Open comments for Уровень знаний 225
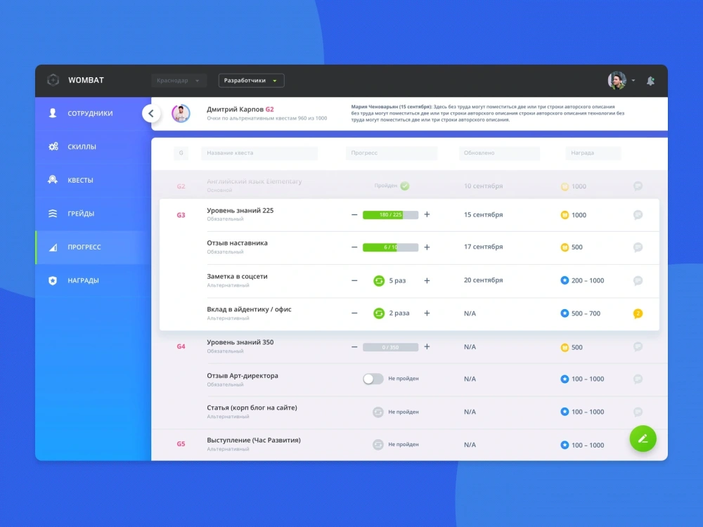703x527 pixels. [x=638, y=215]
